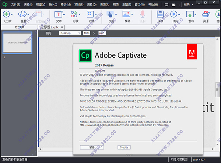Select the Text (文本) tool icon

(58, 14)
